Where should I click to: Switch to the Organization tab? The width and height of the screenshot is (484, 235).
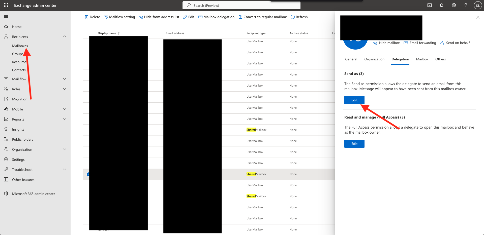pyautogui.click(x=374, y=59)
